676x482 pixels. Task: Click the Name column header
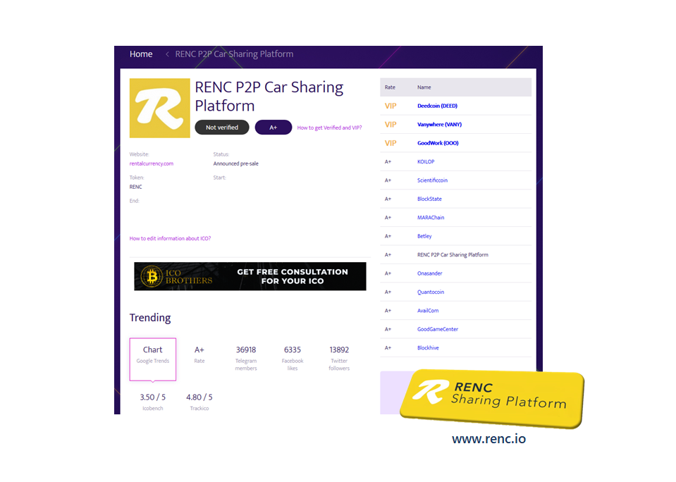coord(424,87)
